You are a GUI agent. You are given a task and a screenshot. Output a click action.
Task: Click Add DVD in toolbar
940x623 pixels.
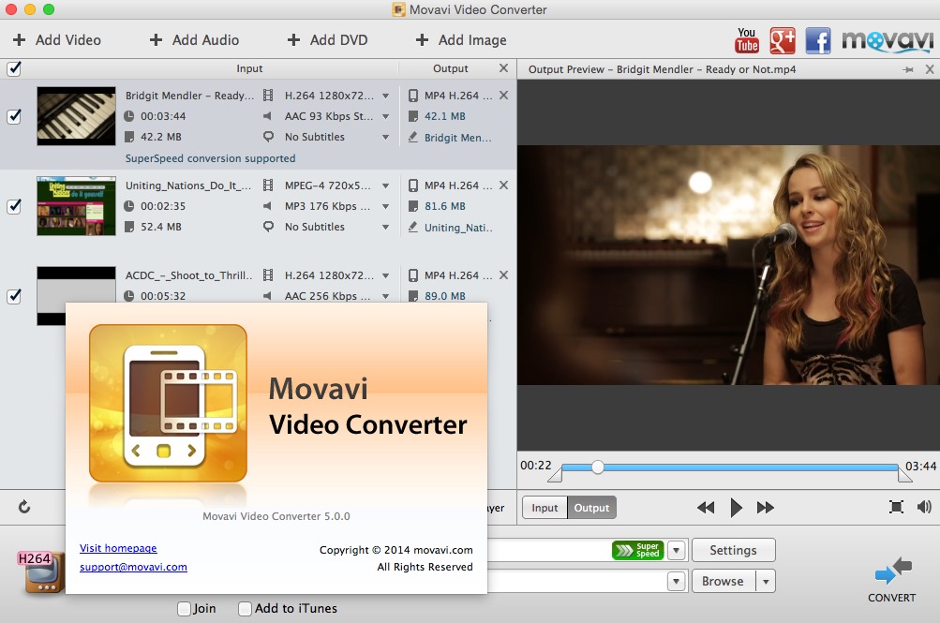coord(327,40)
